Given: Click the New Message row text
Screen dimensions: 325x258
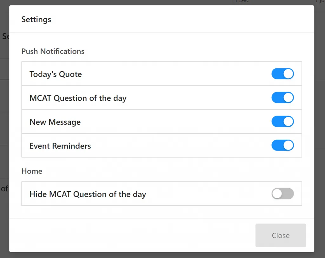Looking at the screenshot, I should tap(55, 122).
